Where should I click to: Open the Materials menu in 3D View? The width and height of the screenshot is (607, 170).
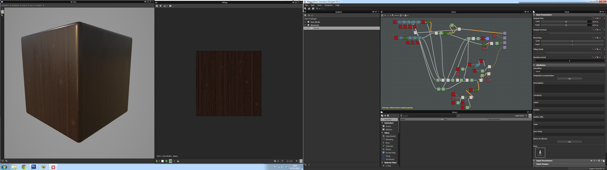16,5
